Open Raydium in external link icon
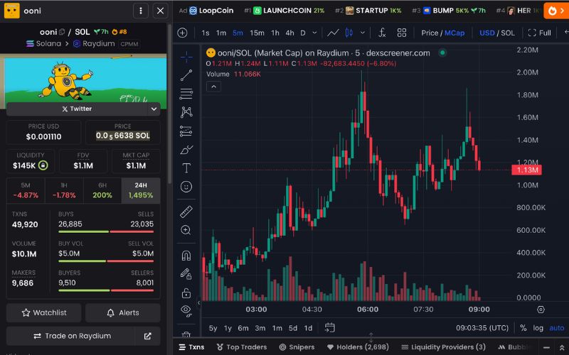Screen dimensions: 569x355 click(x=148, y=336)
